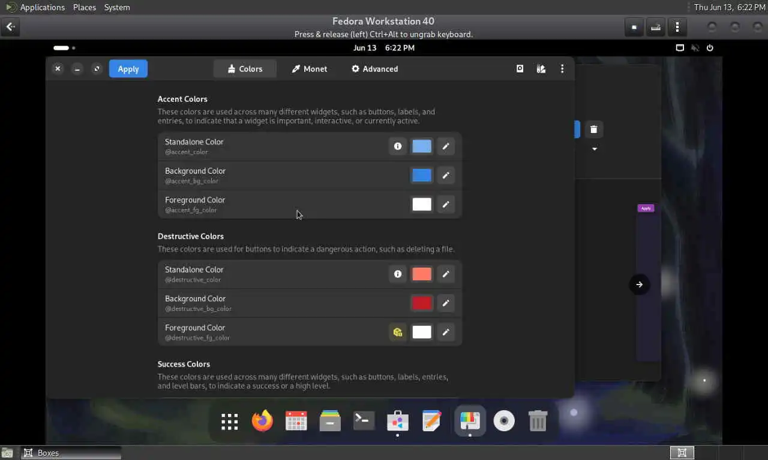Open the three-dot main menu in Gradience
The image size is (768, 460).
point(562,69)
